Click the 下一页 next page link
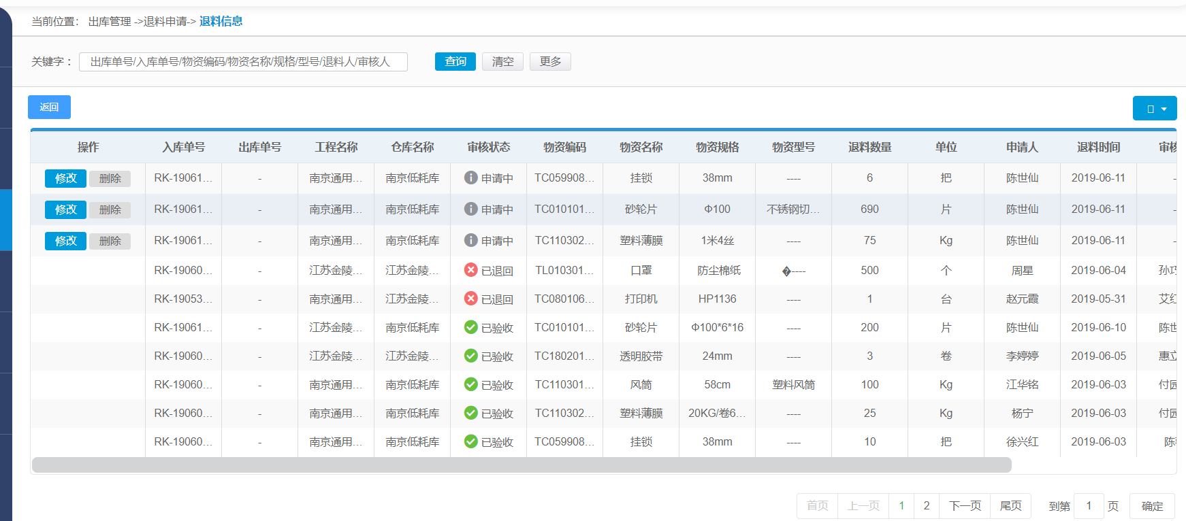 click(x=965, y=505)
